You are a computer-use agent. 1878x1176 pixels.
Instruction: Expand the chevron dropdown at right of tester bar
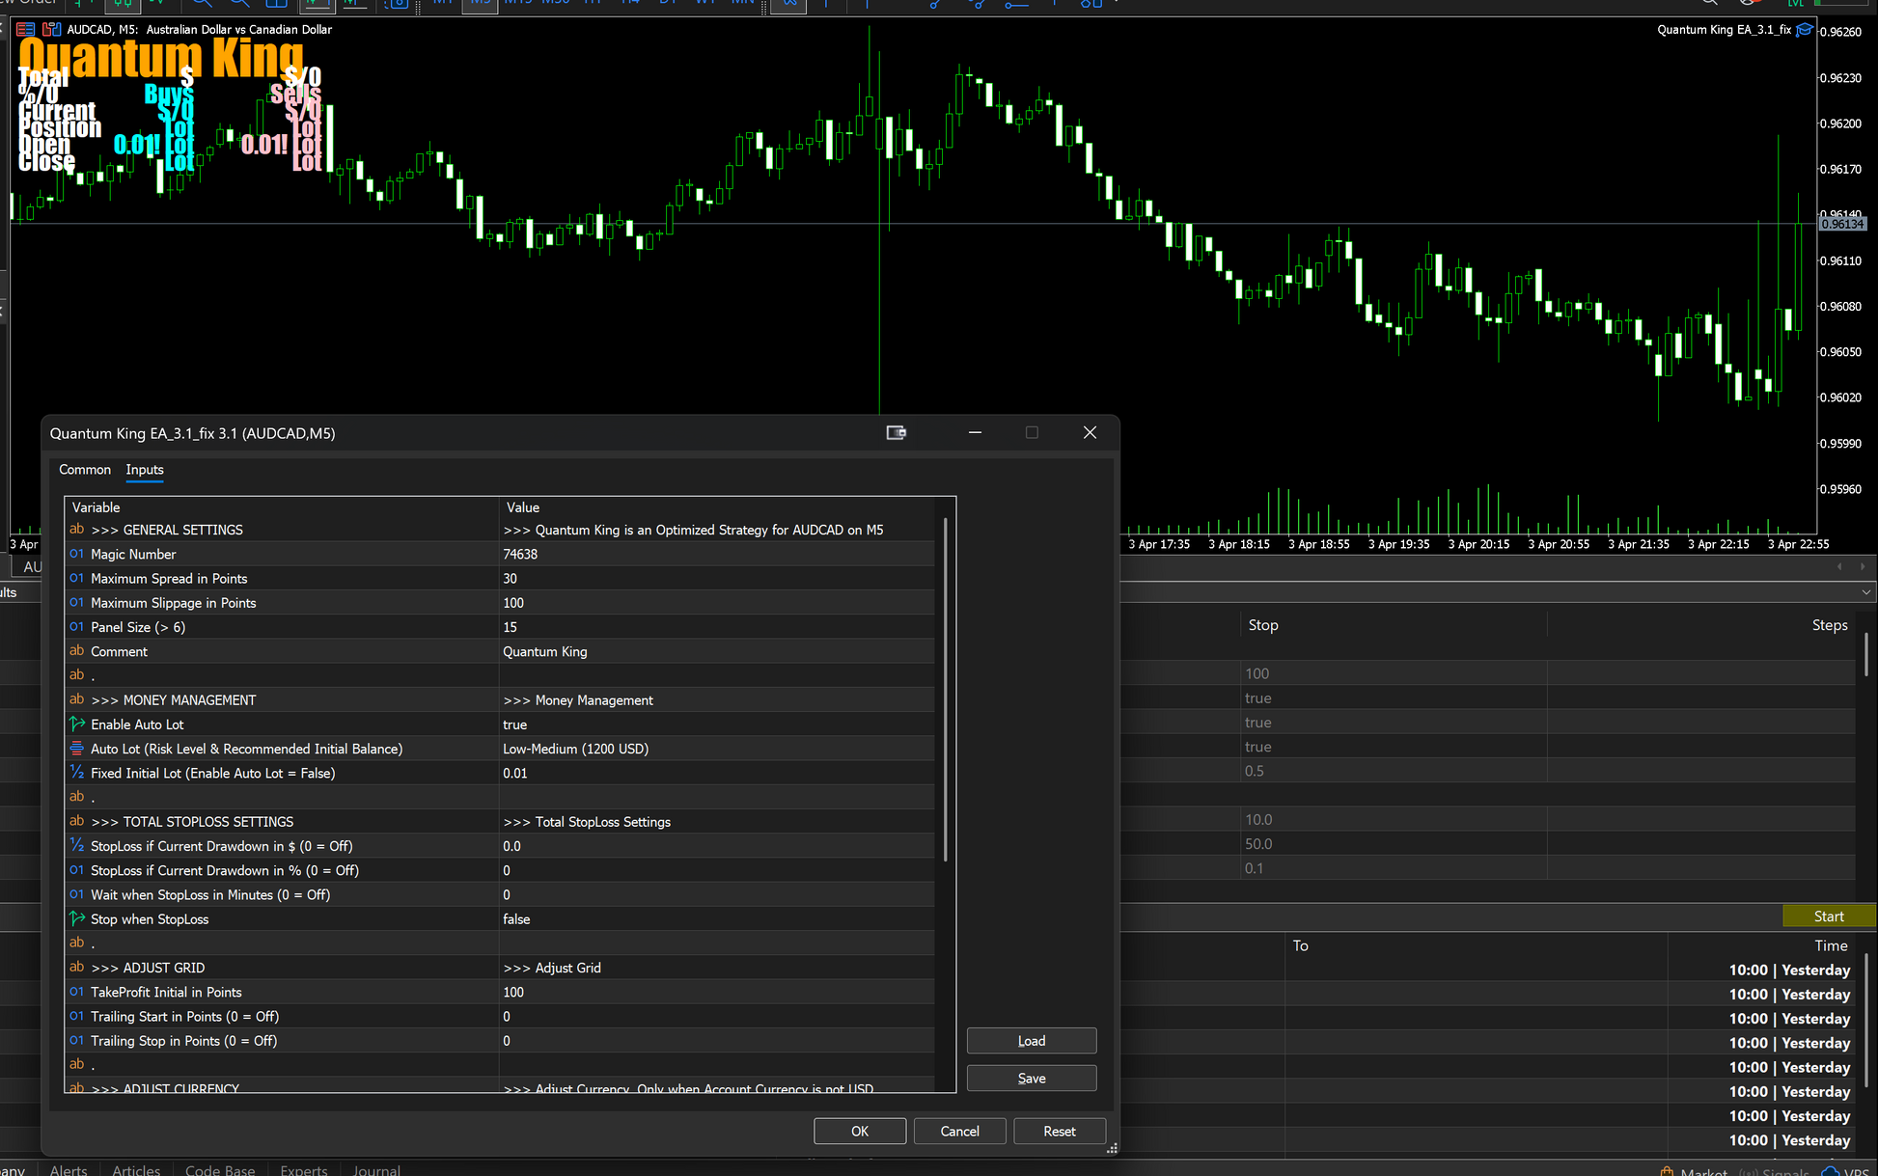coord(1865,592)
